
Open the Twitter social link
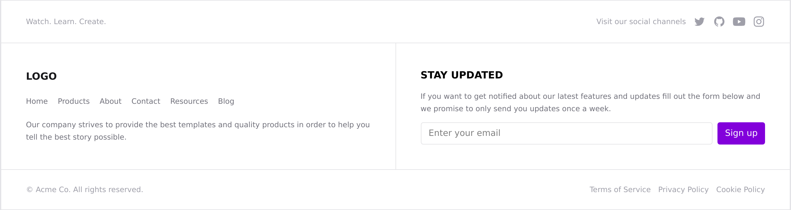point(700,22)
